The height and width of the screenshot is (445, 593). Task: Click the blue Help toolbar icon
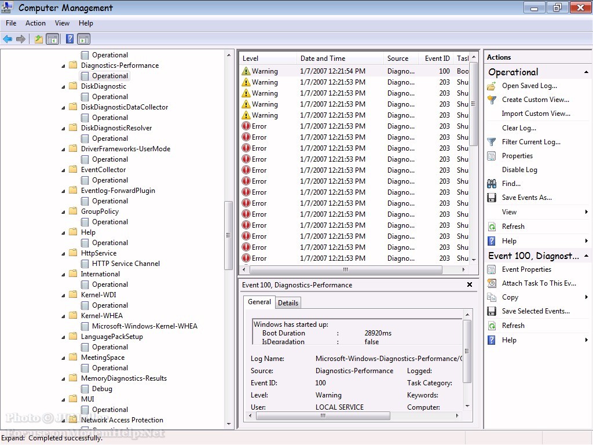click(x=69, y=39)
